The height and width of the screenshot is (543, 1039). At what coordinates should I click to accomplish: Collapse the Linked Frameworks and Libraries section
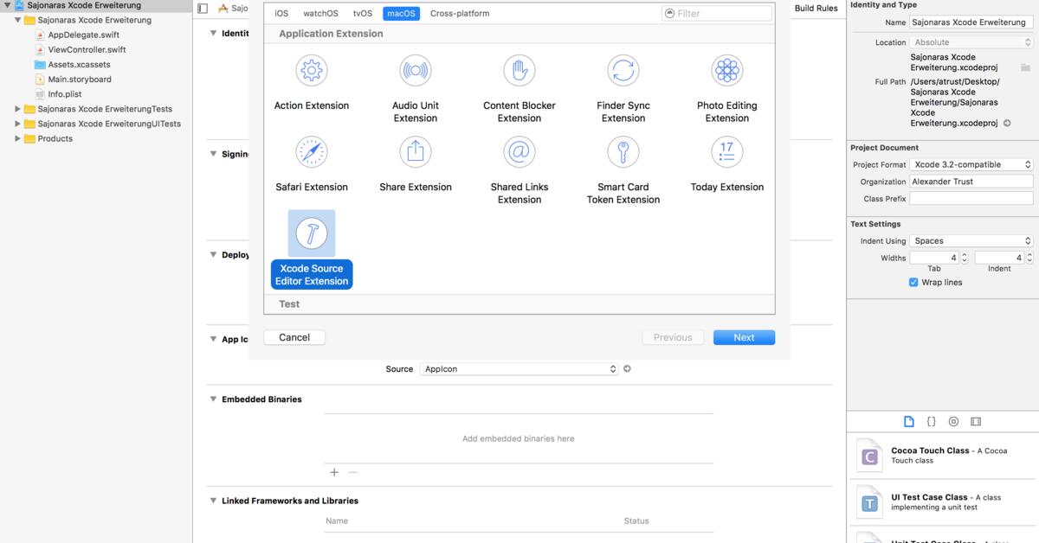coord(214,501)
